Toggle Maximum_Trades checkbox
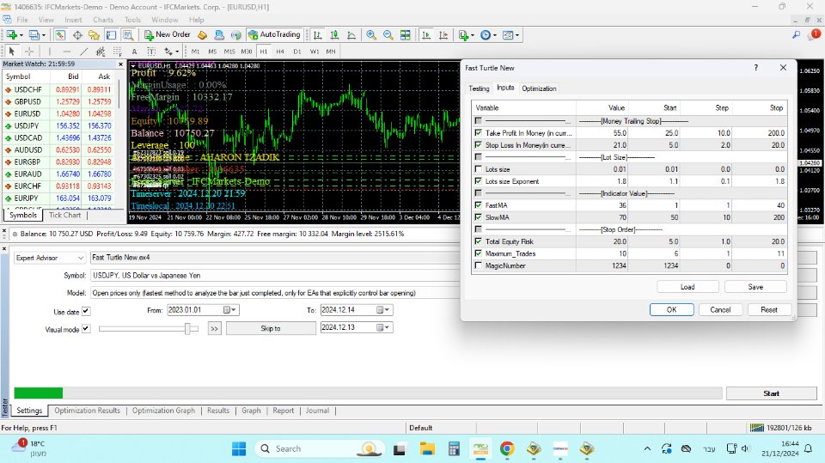This screenshot has width=825, height=463. tap(479, 253)
